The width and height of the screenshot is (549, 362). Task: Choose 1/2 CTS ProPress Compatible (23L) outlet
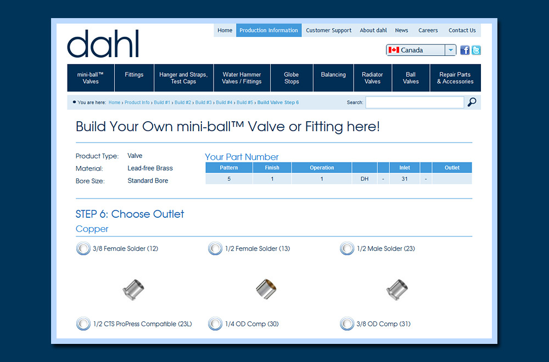point(83,324)
